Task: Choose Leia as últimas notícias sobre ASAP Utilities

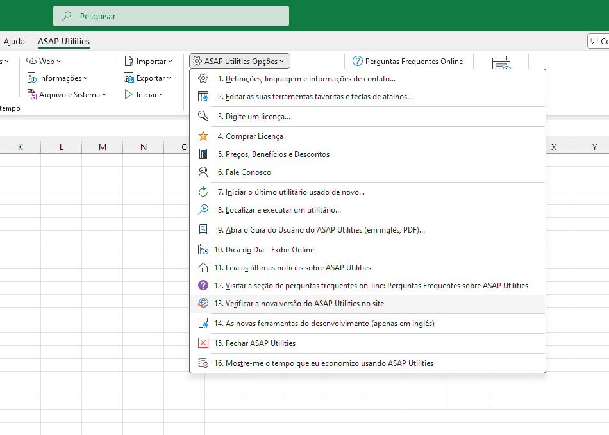Action: [x=367, y=267]
